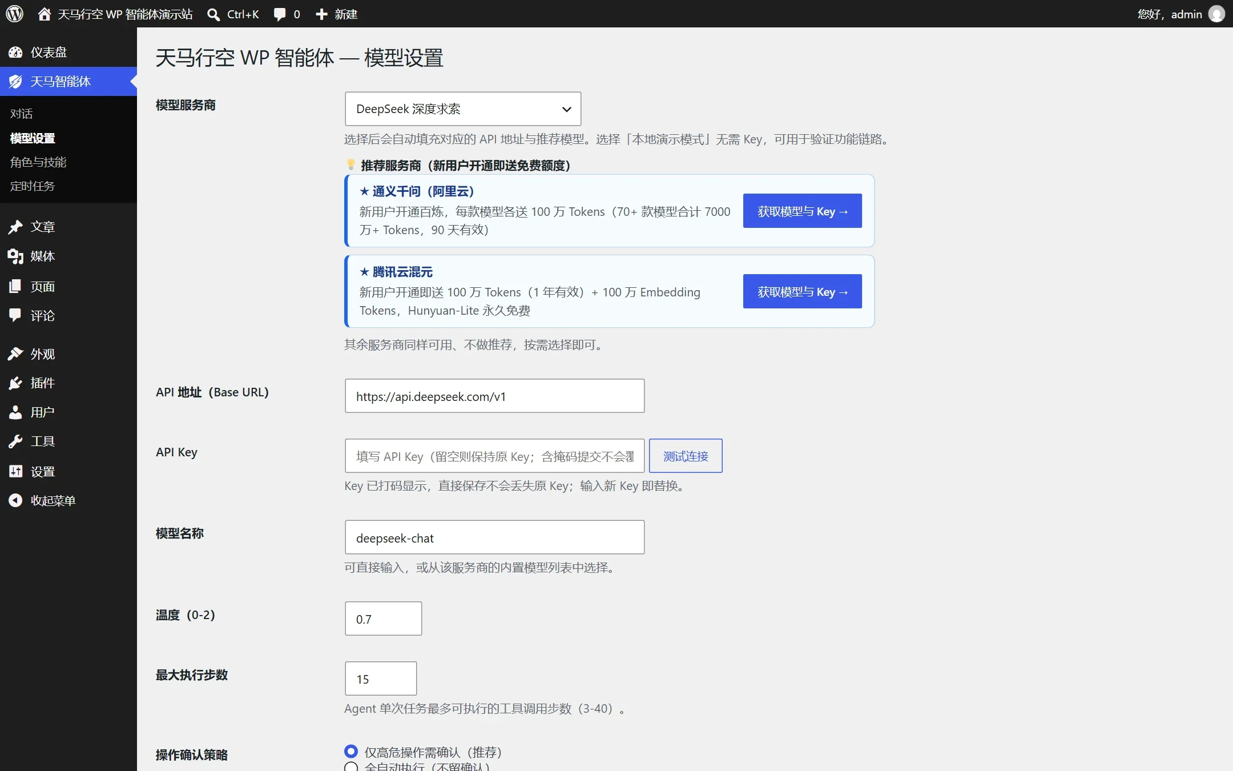Open 模型设置 submenu item
The height and width of the screenshot is (771, 1233).
33,138
